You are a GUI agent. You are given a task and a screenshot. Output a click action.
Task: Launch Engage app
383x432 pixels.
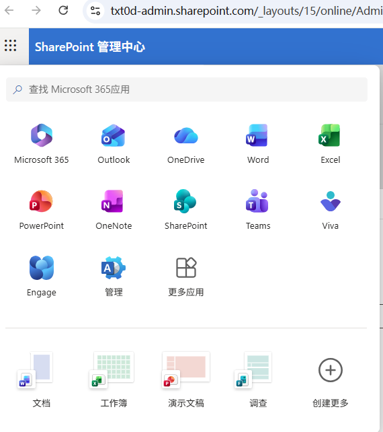click(42, 276)
